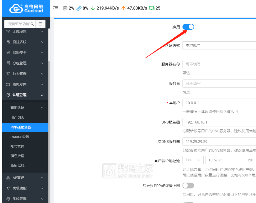Viewport: 256px width, 203px height.
Task: Click the 服务器名称 input field
Action: click(219, 64)
